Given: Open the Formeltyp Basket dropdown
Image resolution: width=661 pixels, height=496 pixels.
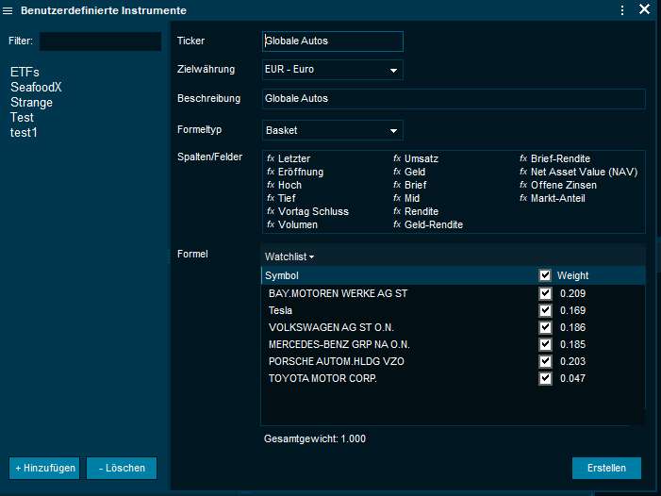Looking at the screenshot, I should tap(332, 130).
